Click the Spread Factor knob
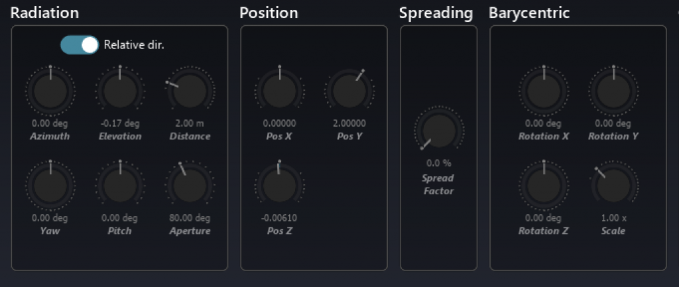Image resolution: width=679 pixels, height=287 pixels. 438,131
